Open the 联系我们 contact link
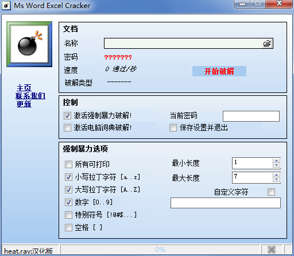The width and height of the screenshot is (294, 256). [30, 96]
